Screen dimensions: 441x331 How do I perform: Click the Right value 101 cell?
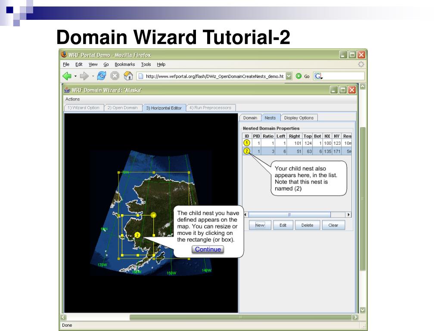(x=295, y=143)
